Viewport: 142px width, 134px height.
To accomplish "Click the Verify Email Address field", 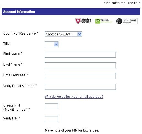I will [80, 87].
